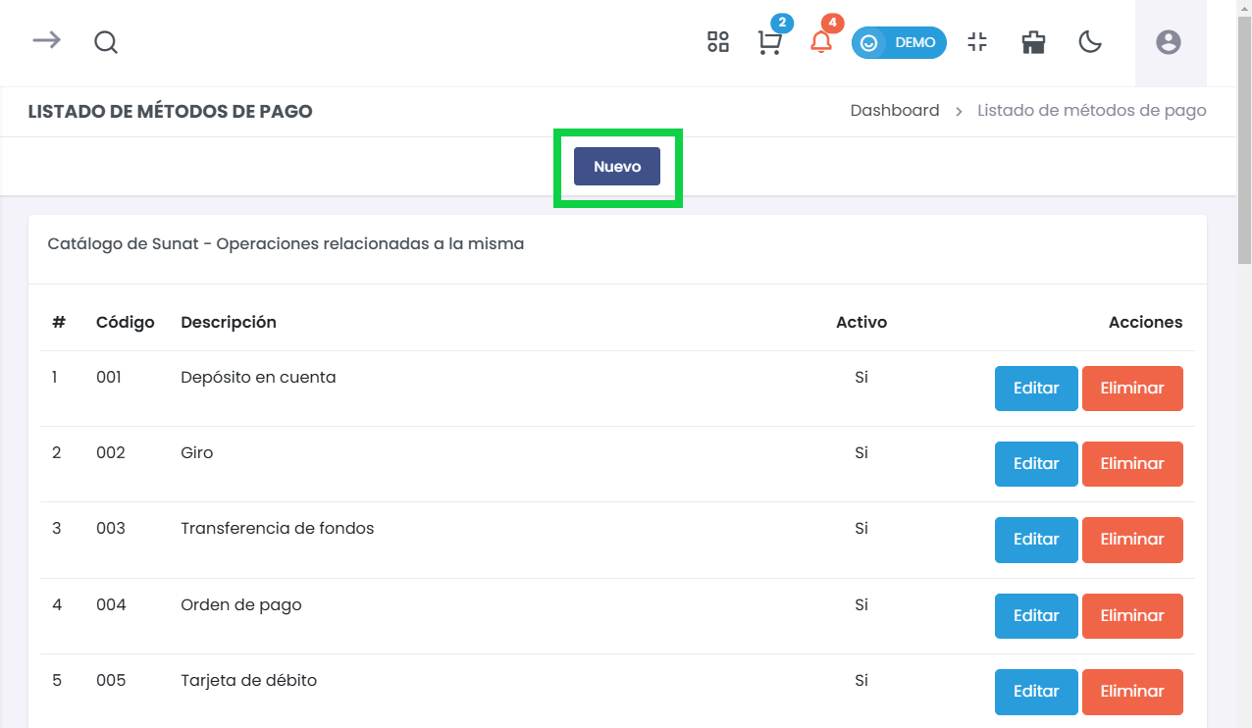The height and width of the screenshot is (728, 1252).
Task: Click the blue DEMO badge
Action: click(899, 42)
